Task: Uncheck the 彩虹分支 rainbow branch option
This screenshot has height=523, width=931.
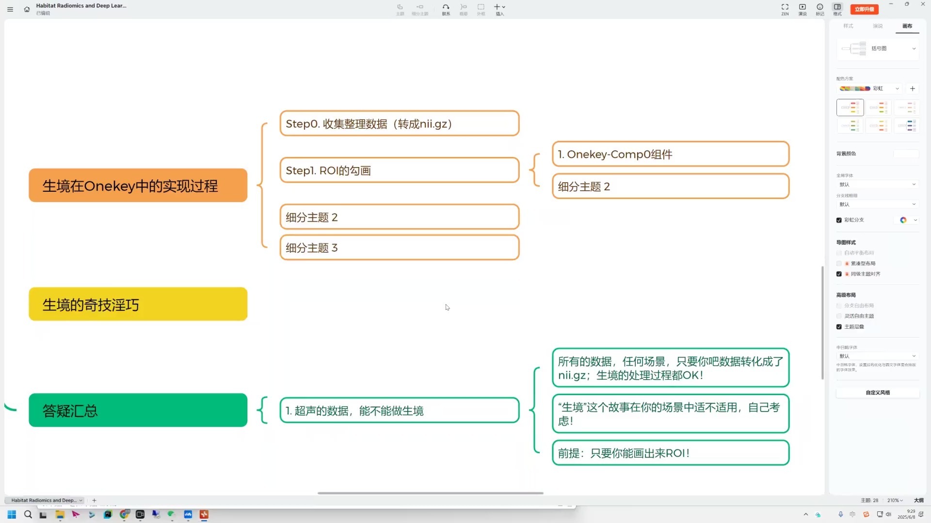Action: pyautogui.click(x=839, y=220)
